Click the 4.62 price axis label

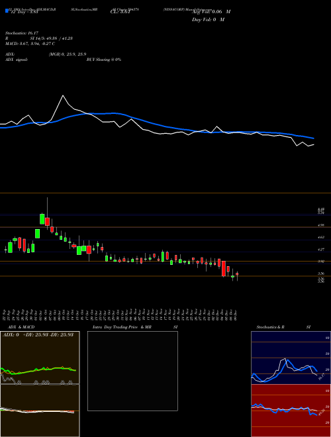321,237
